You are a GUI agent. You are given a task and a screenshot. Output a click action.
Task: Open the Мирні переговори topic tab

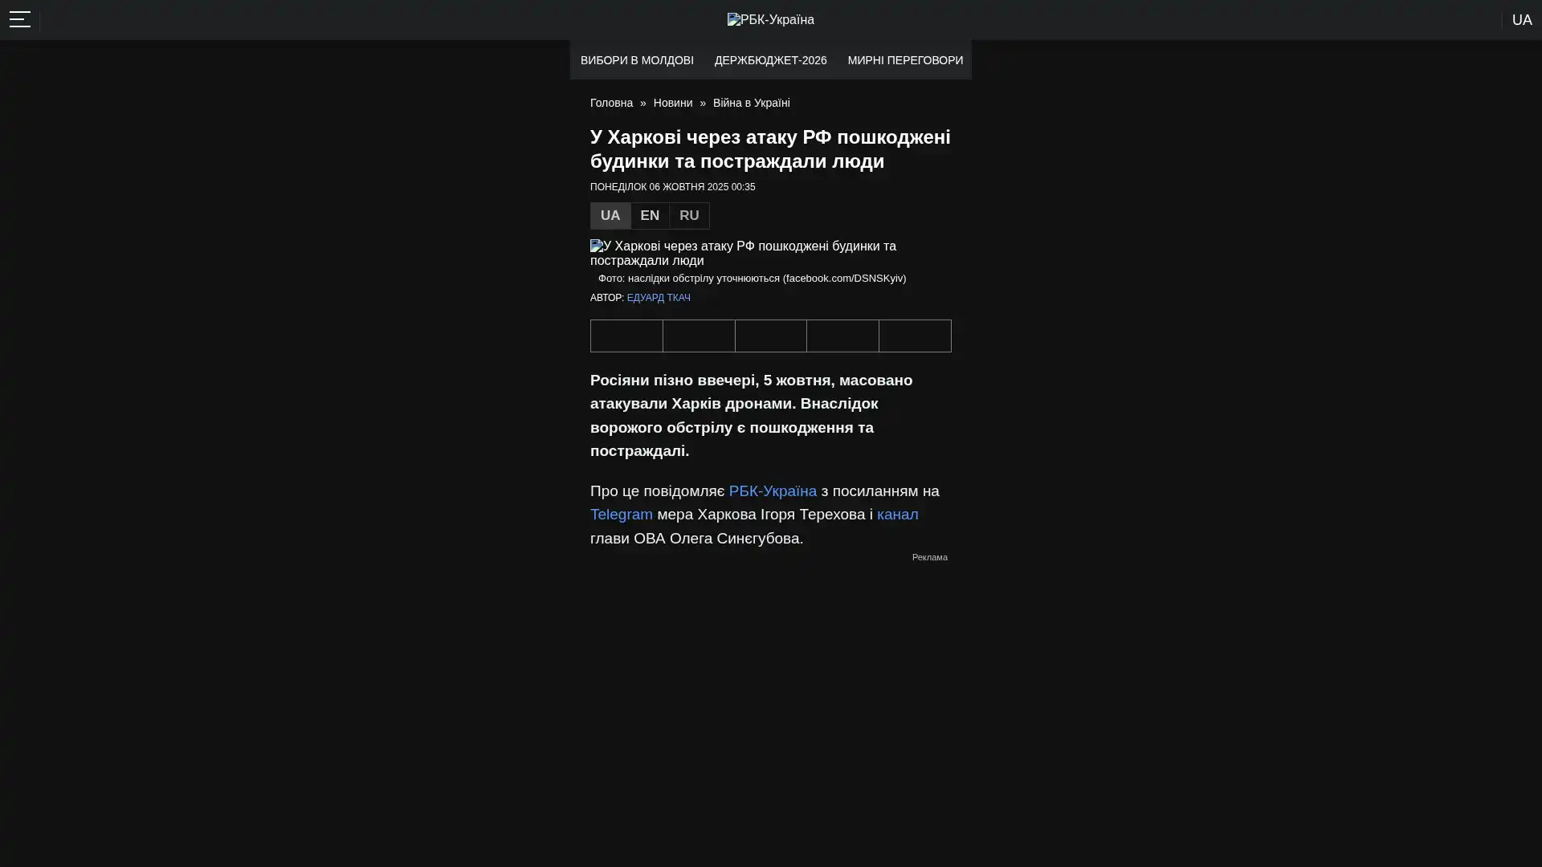click(905, 60)
